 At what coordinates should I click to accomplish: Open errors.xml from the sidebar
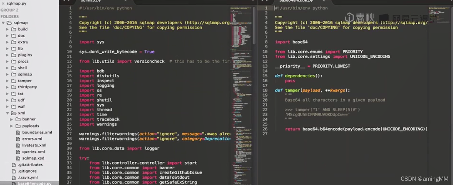point(32,139)
